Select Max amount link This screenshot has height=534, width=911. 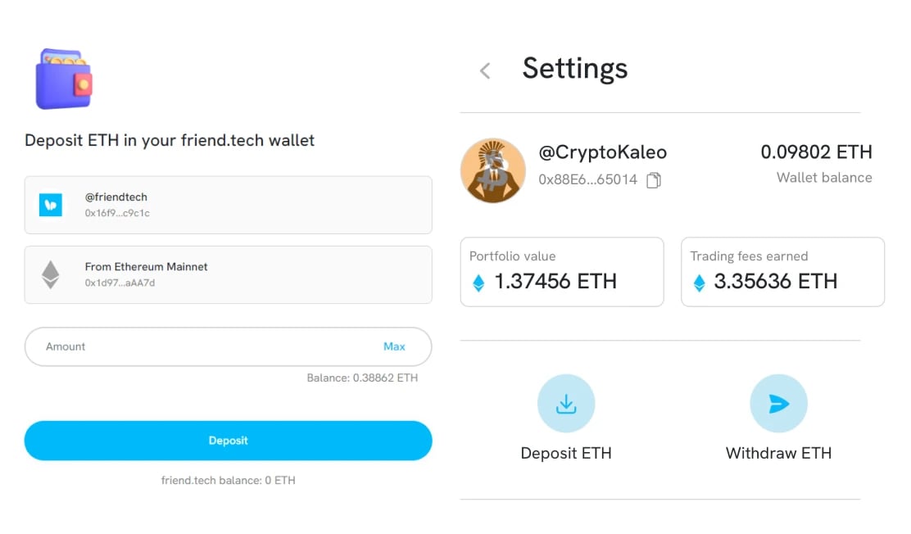pyautogui.click(x=394, y=347)
